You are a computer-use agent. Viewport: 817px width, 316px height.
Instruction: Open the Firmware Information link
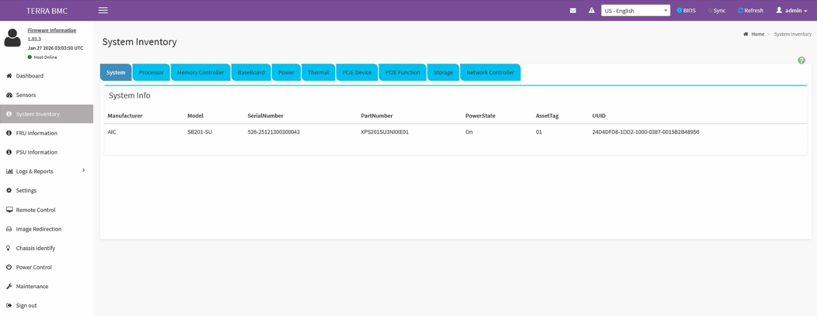52,30
